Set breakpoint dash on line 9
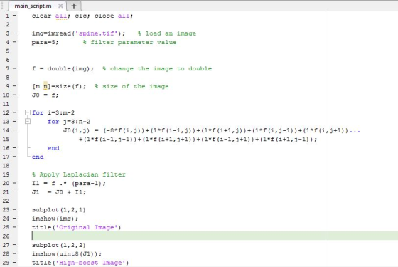Image resolution: width=398 pixels, height=267 pixels. pyautogui.click(x=14, y=86)
